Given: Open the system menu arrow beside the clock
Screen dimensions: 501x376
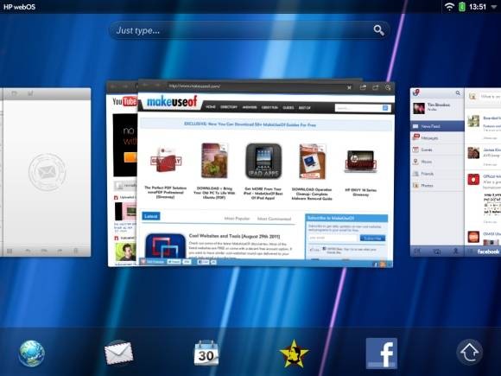Looking at the screenshot, I should [x=493, y=7].
